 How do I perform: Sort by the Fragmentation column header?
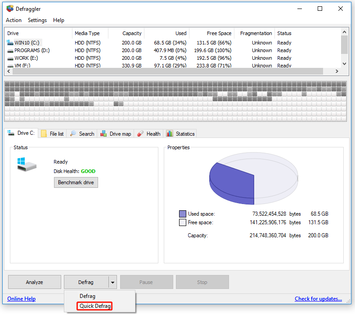(255, 33)
